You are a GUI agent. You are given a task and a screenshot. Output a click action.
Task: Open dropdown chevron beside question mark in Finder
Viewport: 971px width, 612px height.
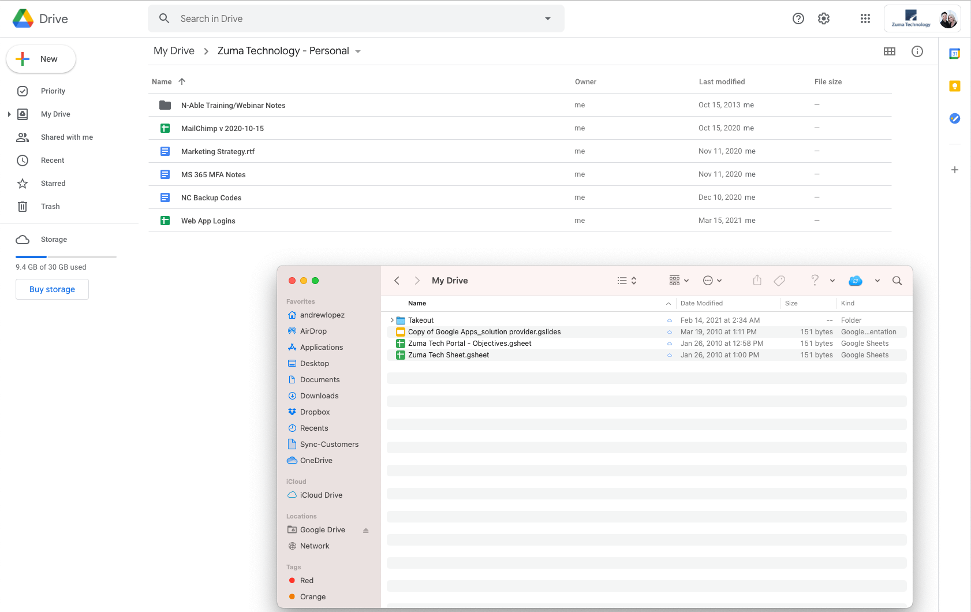coord(832,281)
